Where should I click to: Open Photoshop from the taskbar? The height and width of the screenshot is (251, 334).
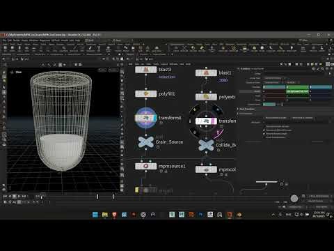tap(200, 215)
